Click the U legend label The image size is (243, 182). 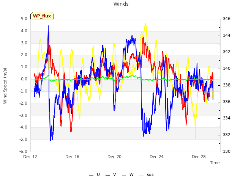[98, 174]
